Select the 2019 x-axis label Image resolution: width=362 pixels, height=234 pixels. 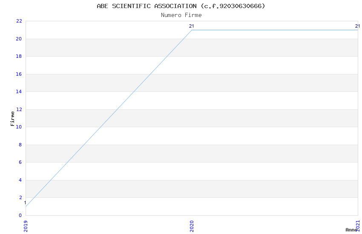[x=26, y=226]
